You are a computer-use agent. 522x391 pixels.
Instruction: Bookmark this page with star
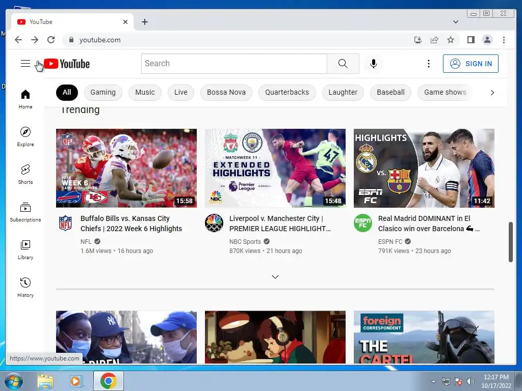pos(451,40)
